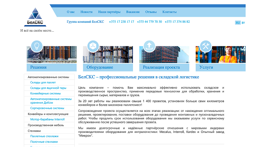Click Группа компаний БелСКС text
Viewport: 269px width, 151px height.
coord(85,22)
